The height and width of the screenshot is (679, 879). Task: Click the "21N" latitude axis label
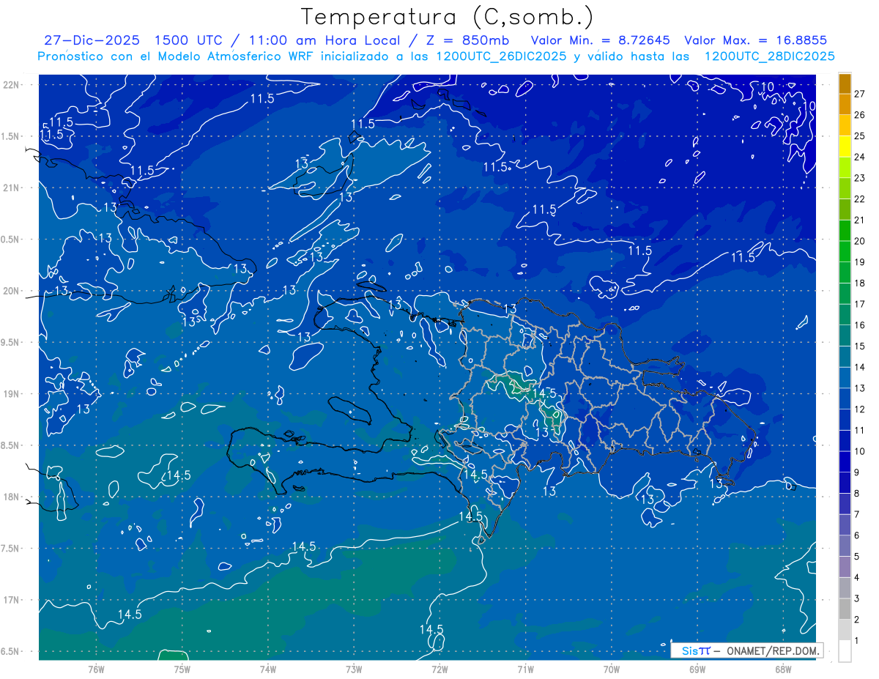pyautogui.click(x=12, y=188)
